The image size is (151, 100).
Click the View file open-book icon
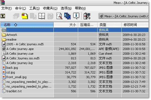[x=42, y=16]
